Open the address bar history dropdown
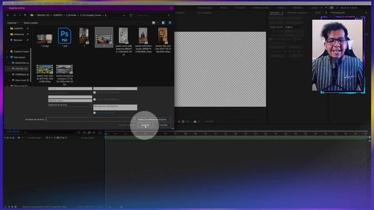Screen dimensions: 374x210 (x=124, y=15)
